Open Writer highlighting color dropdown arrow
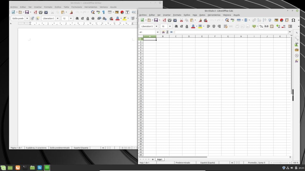 128,18
